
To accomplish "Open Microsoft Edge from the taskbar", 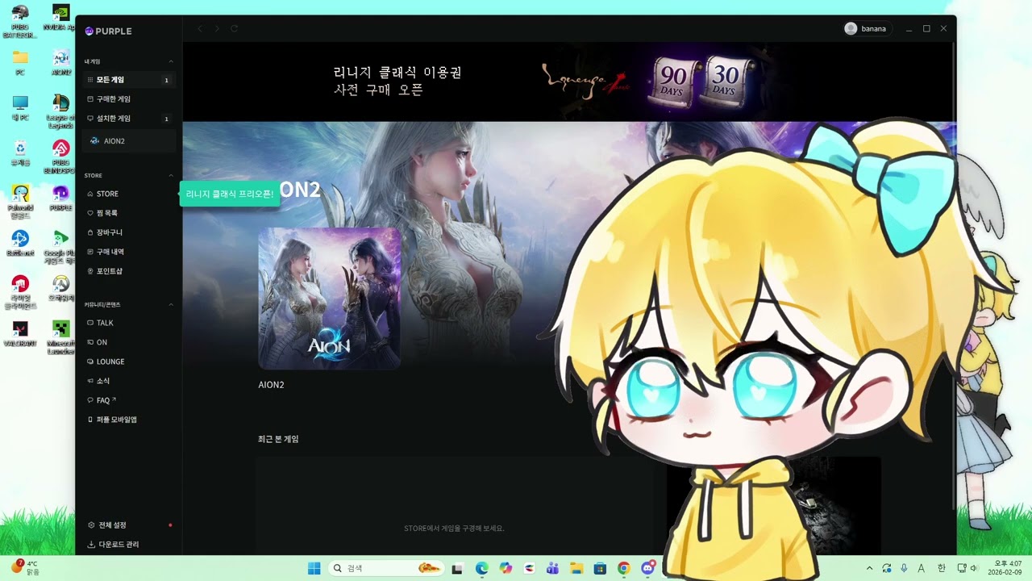I will (x=481, y=568).
